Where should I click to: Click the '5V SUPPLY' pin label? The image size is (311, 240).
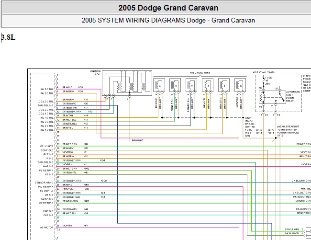click(x=46, y=191)
